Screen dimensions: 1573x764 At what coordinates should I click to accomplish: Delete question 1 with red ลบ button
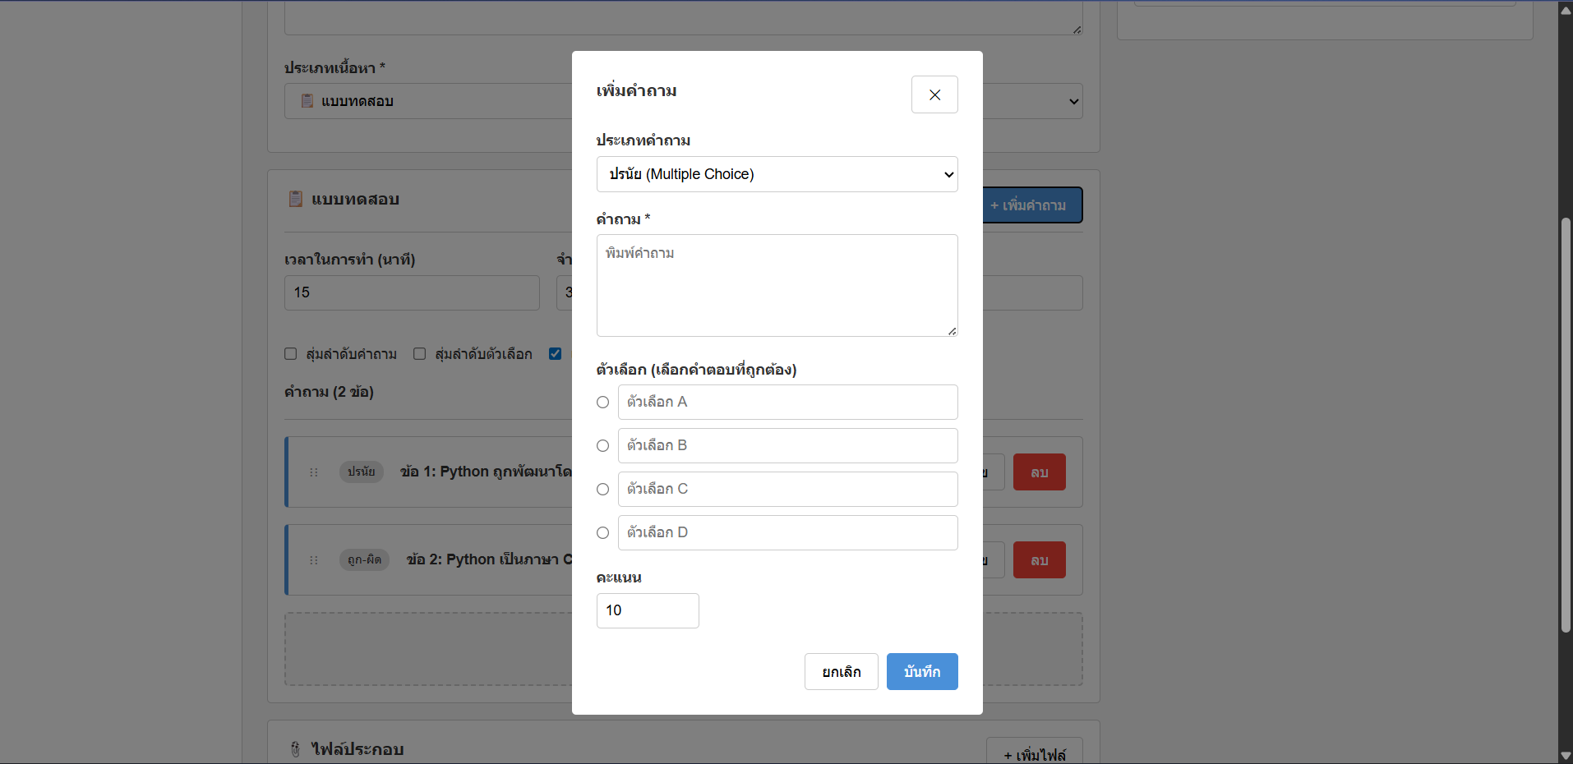point(1039,472)
